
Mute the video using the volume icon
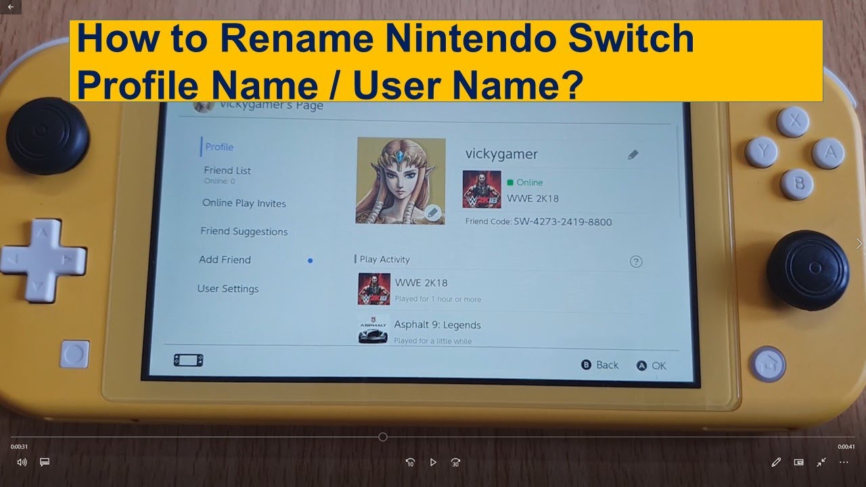tap(22, 462)
